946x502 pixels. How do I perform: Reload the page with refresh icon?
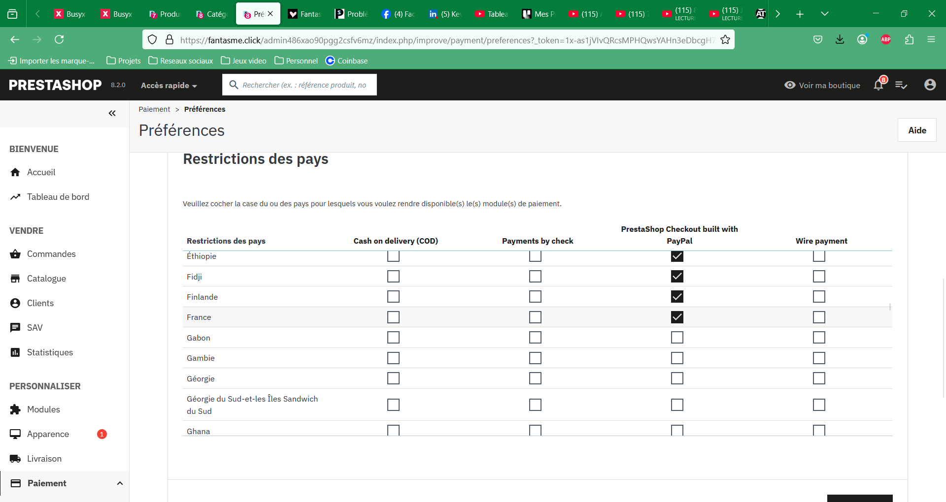pyautogui.click(x=59, y=39)
